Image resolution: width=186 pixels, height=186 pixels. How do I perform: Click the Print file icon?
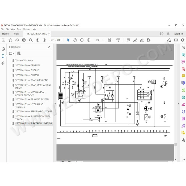24,40
